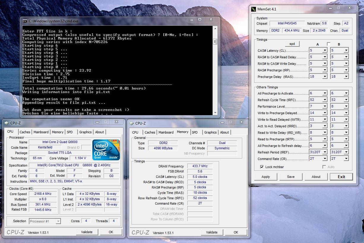Click Validate in the left CPU-Z window
The height and width of the screenshot is (243, 364).
(87, 232)
